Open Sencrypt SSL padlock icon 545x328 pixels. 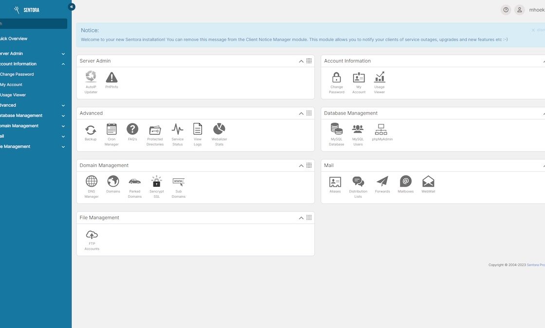156,181
